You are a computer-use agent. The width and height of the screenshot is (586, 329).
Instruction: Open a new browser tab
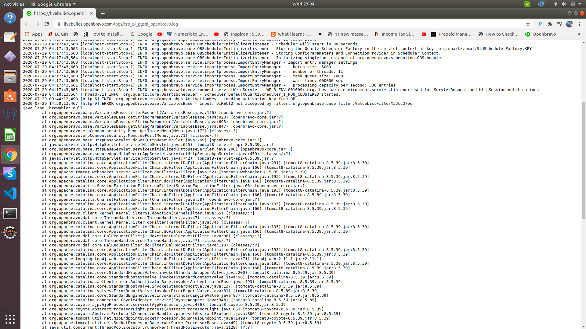103,13
